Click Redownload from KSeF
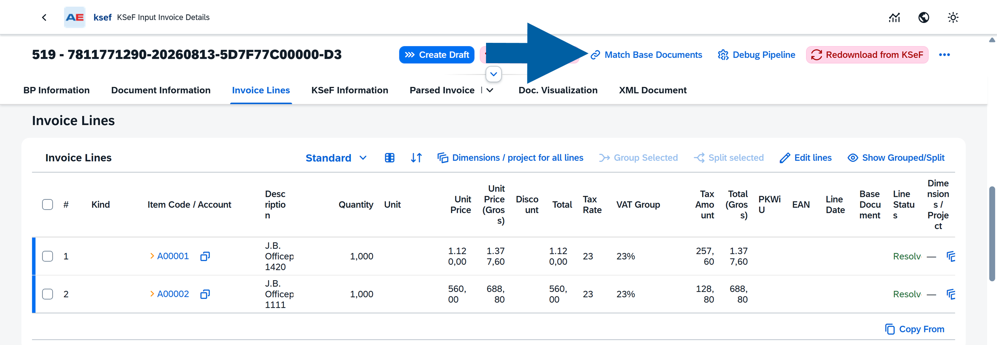Image resolution: width=997 pixels, height=345 pixels. coord(867,55)
